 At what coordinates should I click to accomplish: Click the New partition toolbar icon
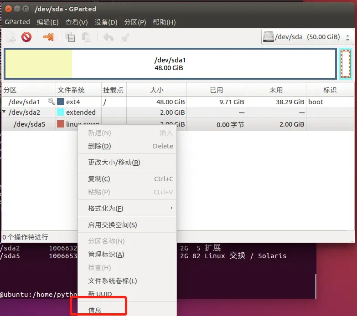coord(10,37)
